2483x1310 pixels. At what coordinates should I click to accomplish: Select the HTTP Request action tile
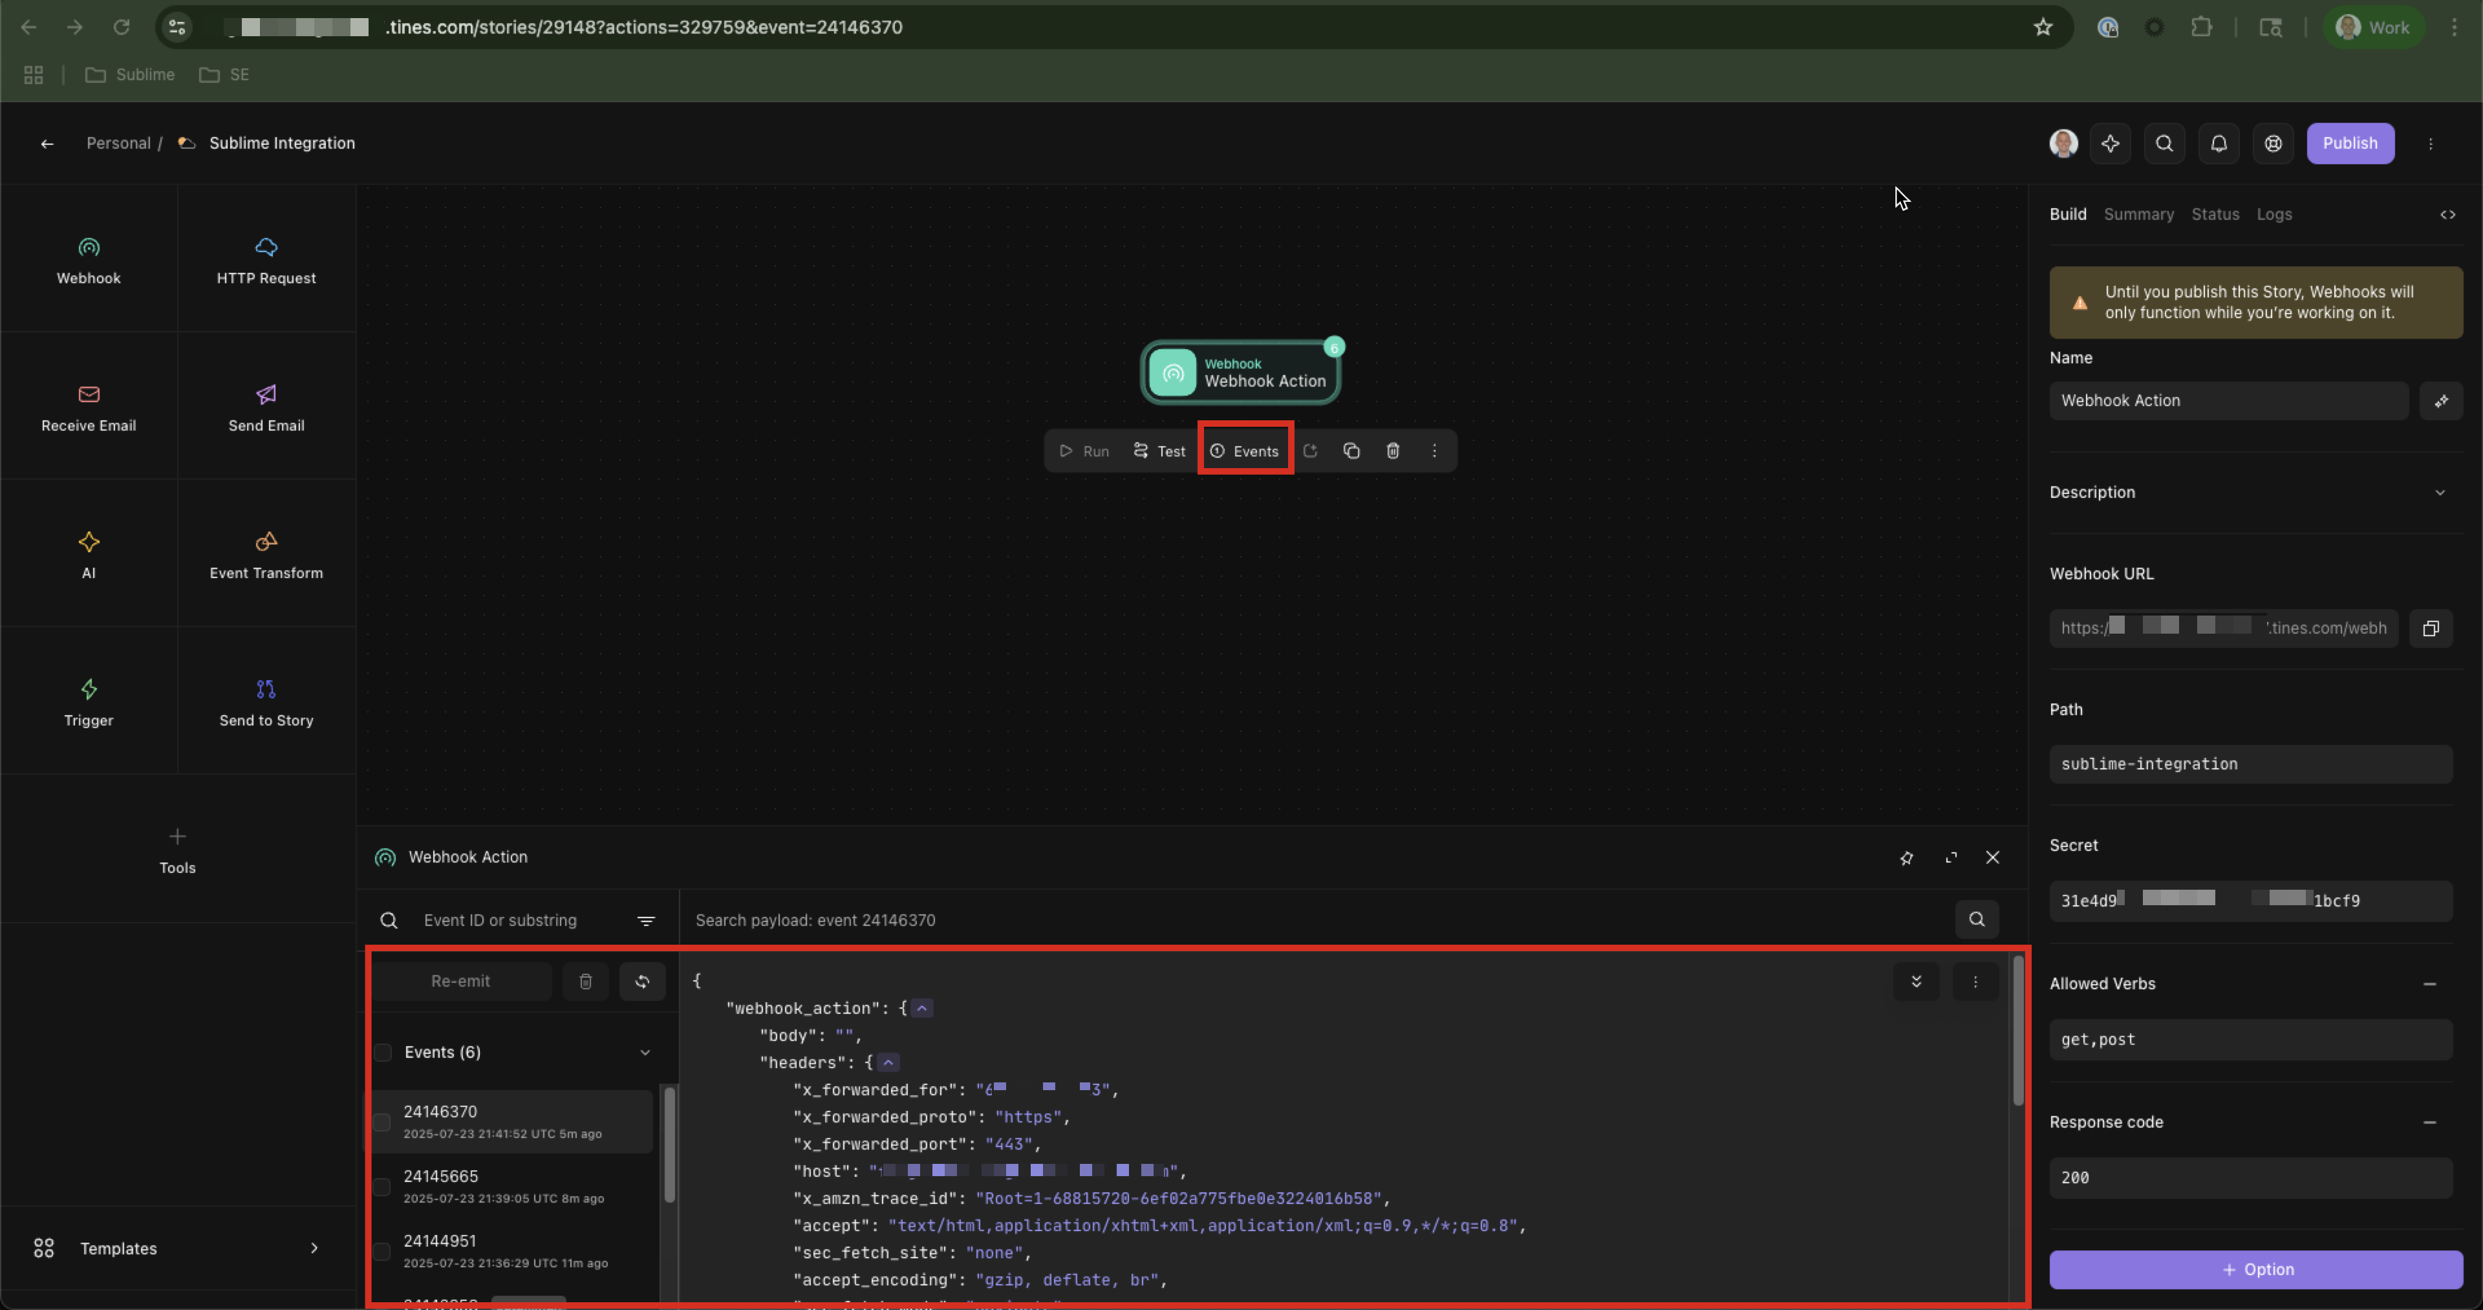(x=266, y=261)
